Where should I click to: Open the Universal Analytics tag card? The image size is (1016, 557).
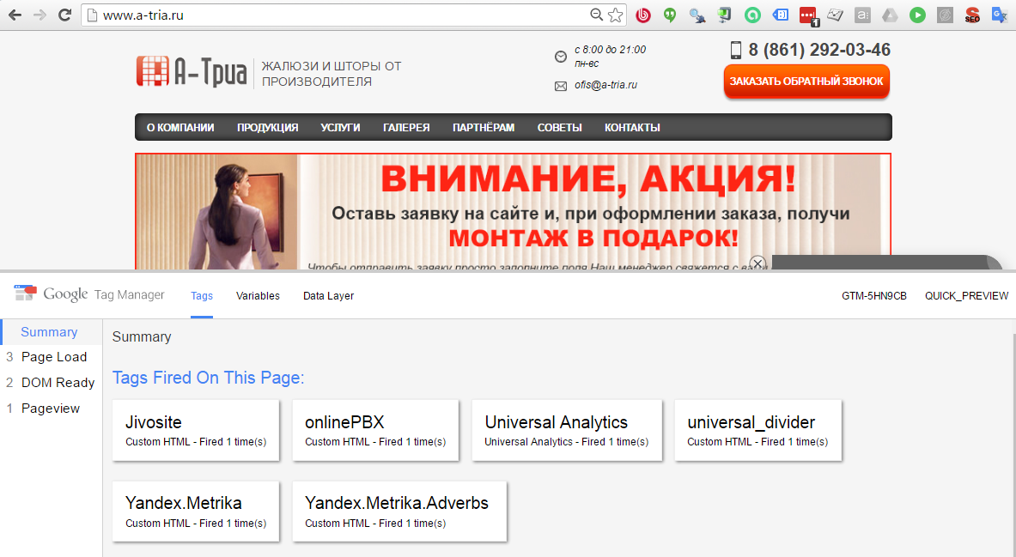567,431
